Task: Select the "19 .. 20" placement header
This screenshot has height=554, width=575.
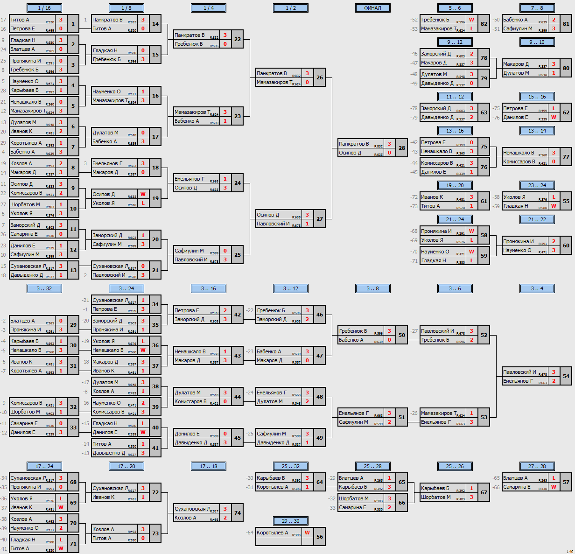Action: point(455,185)
